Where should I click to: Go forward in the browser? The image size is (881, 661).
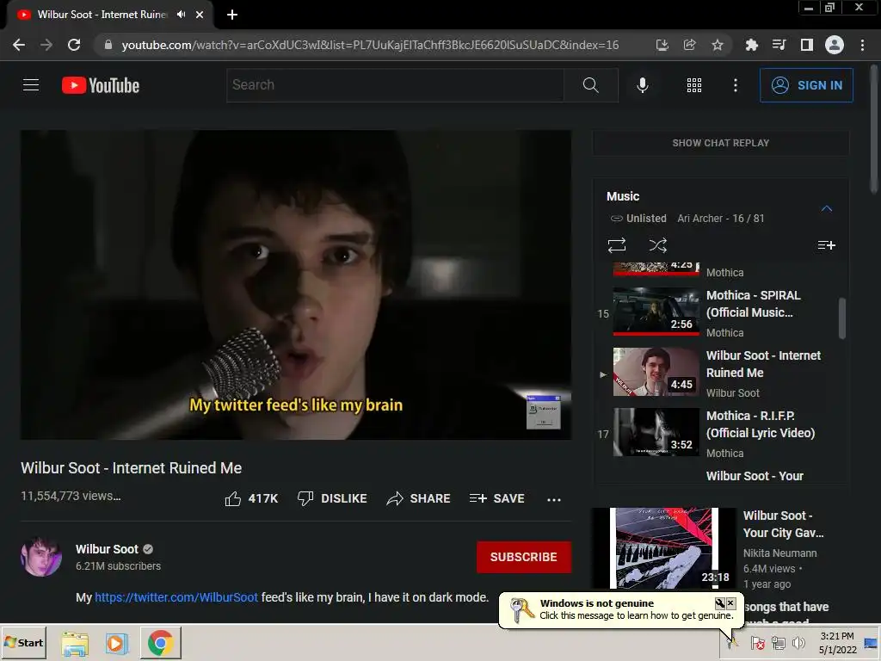[x=46, y=45]
